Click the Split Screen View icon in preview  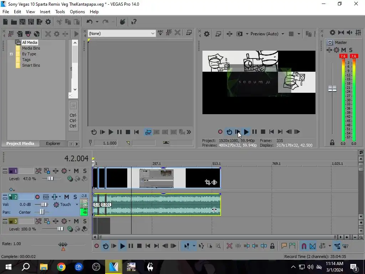click(239, 34)
